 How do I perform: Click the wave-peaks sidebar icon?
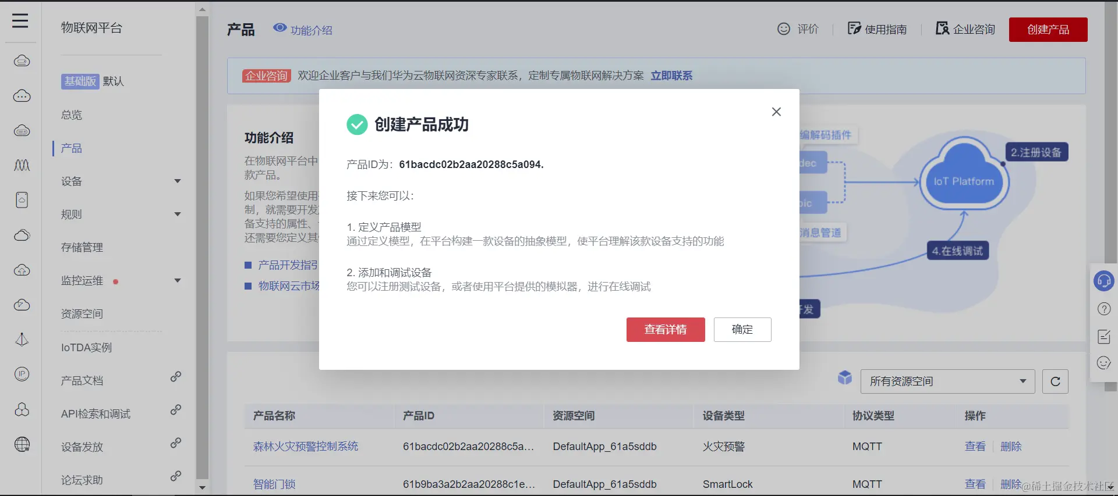pyautogui.click(x=22, y=165)
